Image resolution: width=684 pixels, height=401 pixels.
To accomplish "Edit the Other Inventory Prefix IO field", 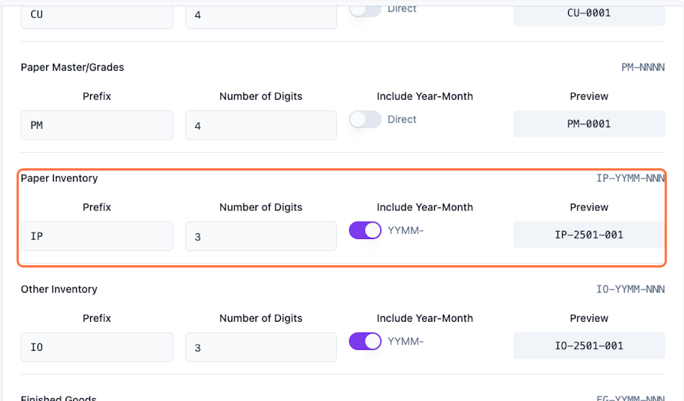I will coord(97,347).
